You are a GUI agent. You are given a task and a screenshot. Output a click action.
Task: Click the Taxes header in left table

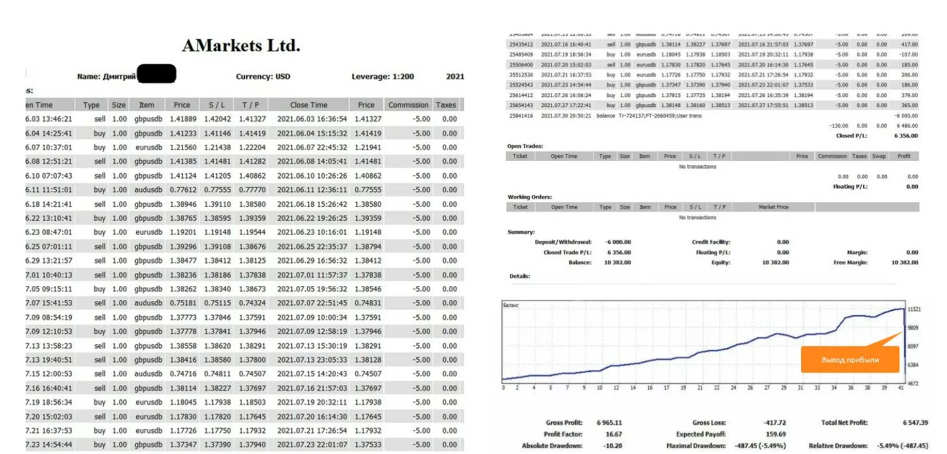446,105
